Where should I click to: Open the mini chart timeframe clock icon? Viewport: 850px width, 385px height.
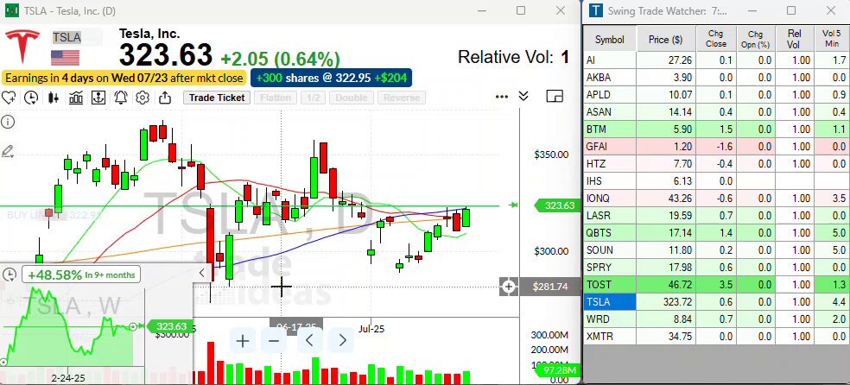(10, 275)
